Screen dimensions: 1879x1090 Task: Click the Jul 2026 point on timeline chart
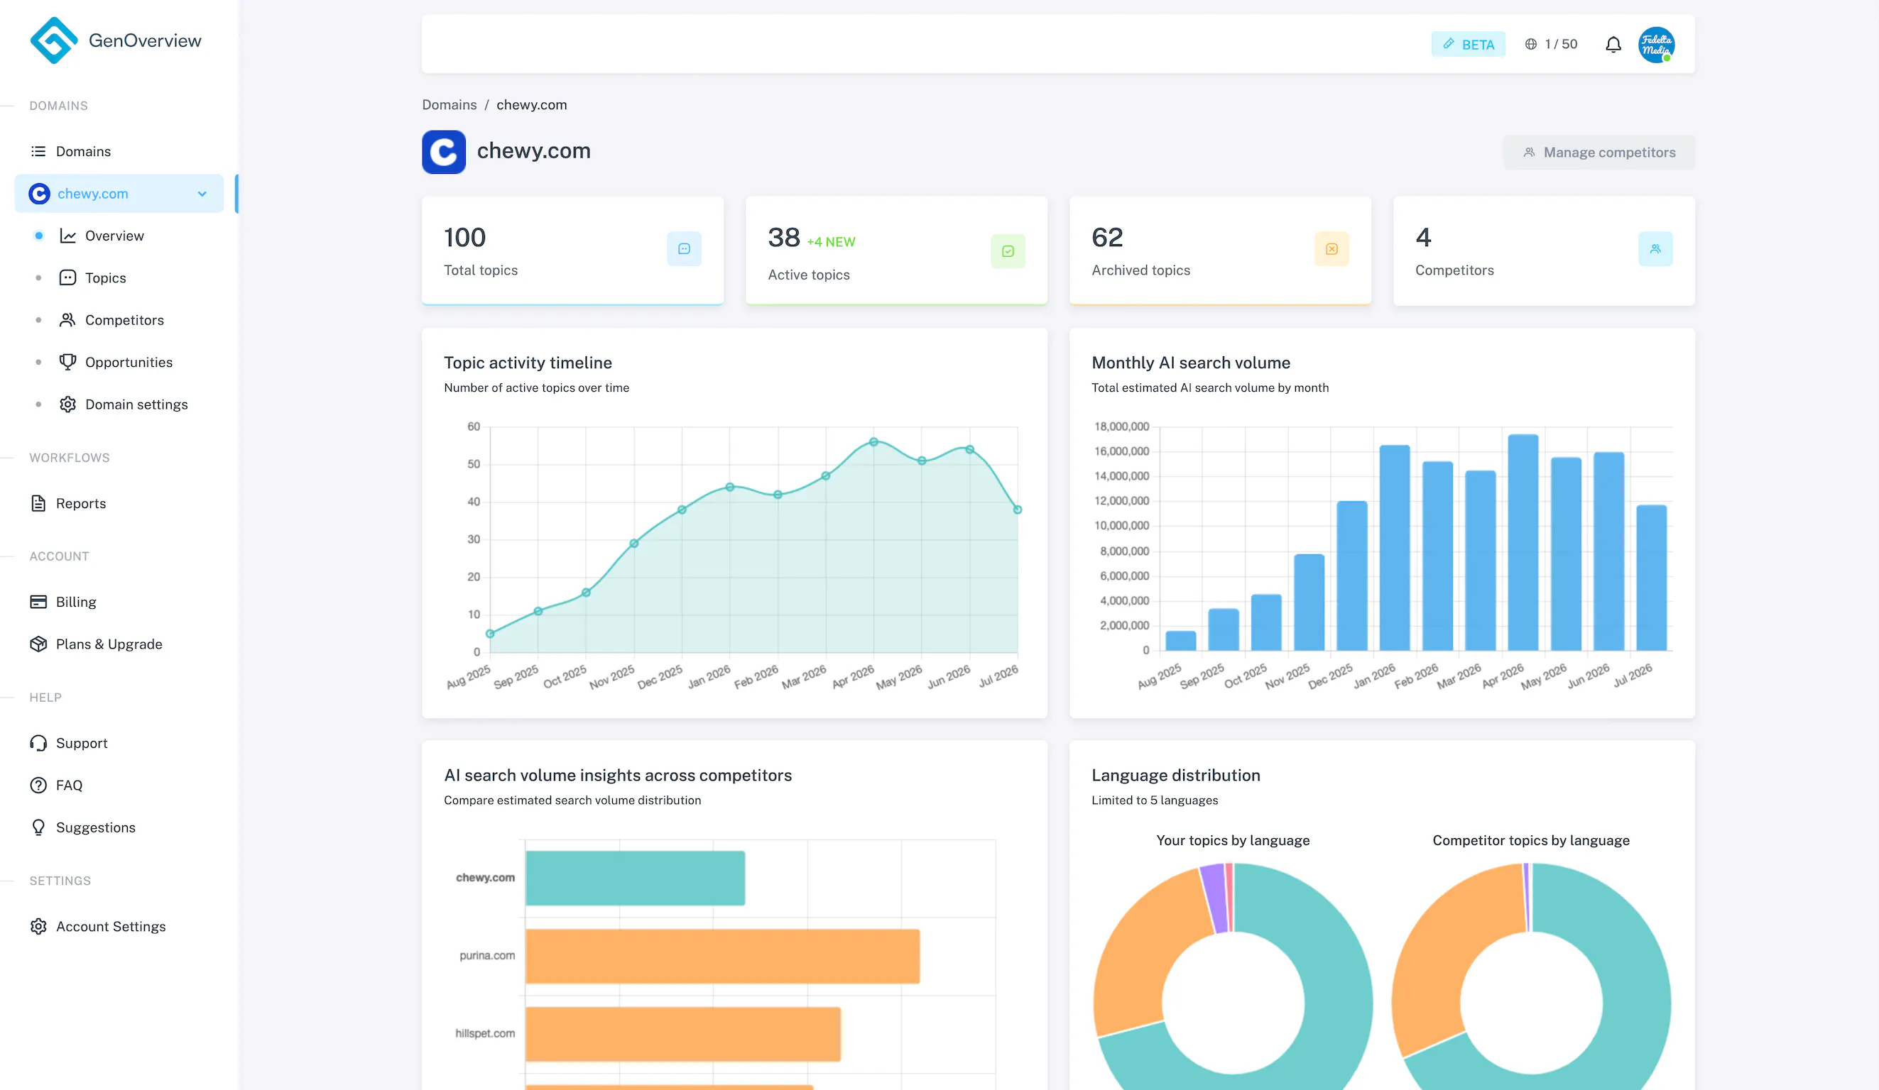[x=1017, y=510]
